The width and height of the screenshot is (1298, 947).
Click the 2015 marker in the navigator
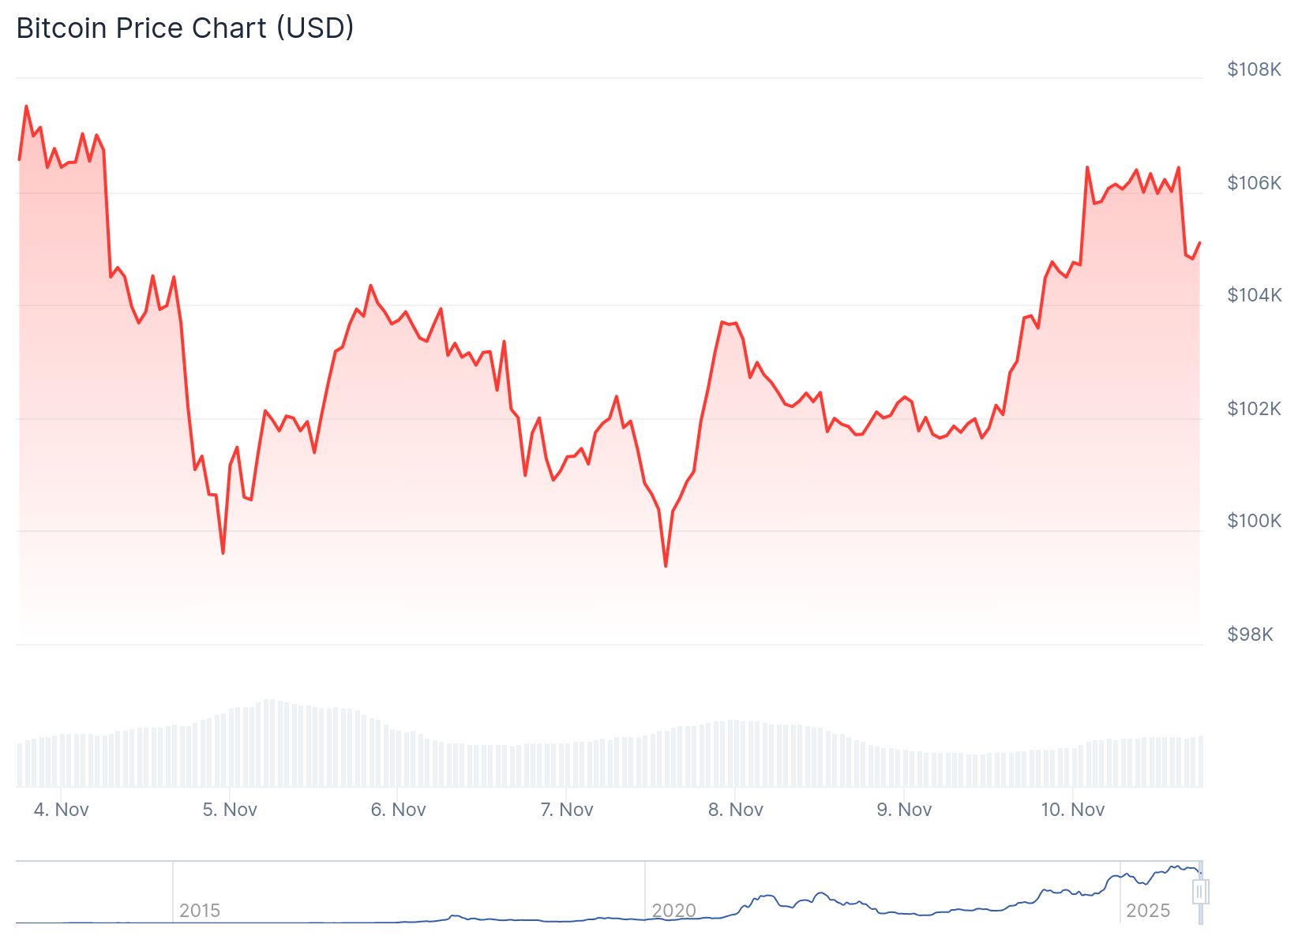click(200, 910)
